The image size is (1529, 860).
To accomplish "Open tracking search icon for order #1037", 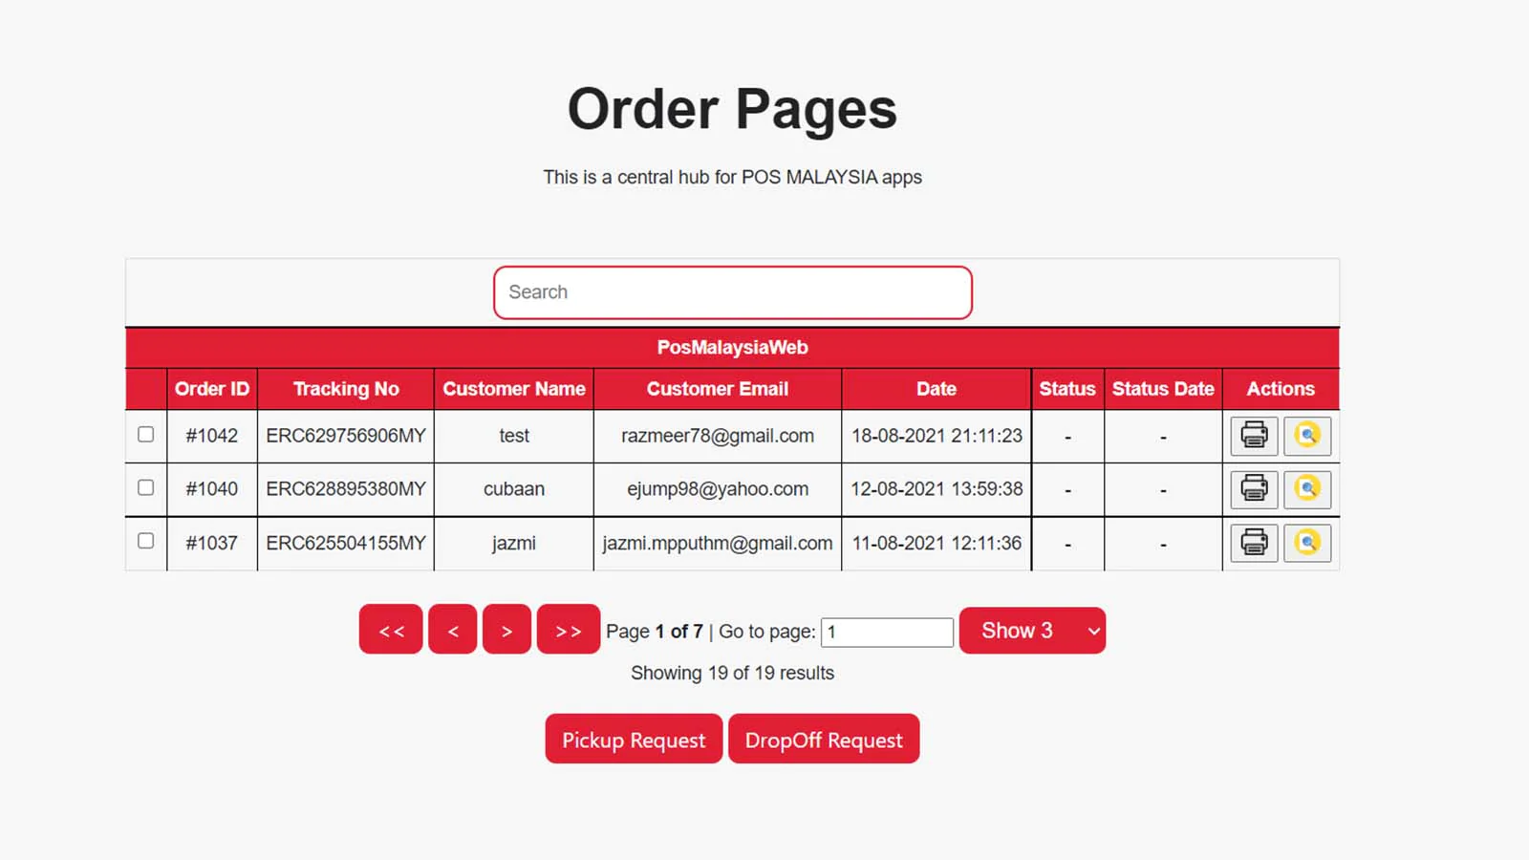I will coord(1306,543).
